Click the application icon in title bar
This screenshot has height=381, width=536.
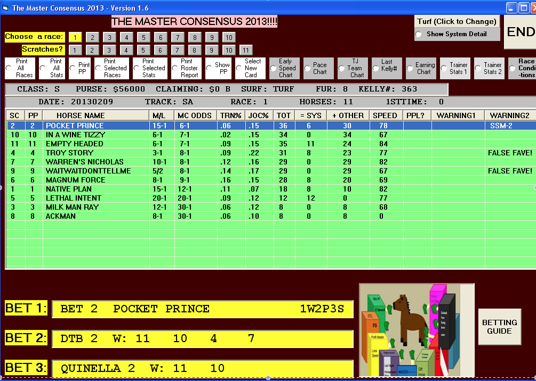point(6,8)
